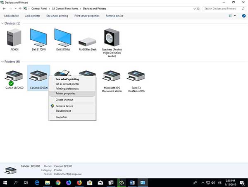This screenshot has width=248, height=187.
Task: Select the Send To OneNote 2016 printer
Action: [x=136, y=76]
